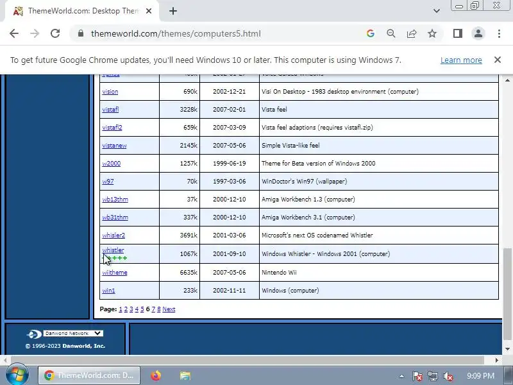Click 'Nintendo Wii' description cell

379,273
